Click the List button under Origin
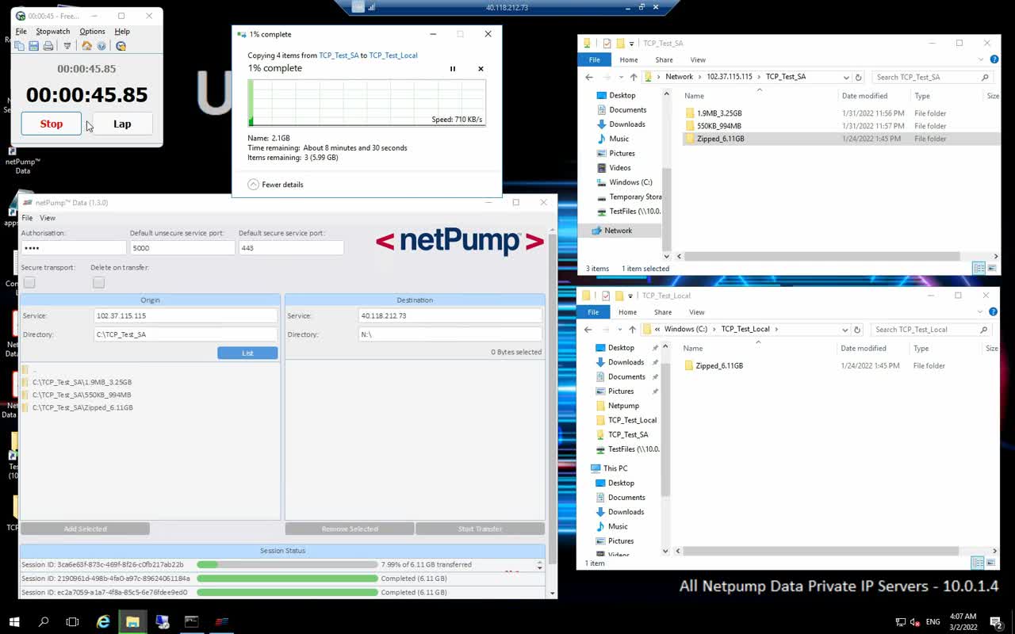This screenshot has width=1015, height=634. pyautogui.click(x=247, y=353)
